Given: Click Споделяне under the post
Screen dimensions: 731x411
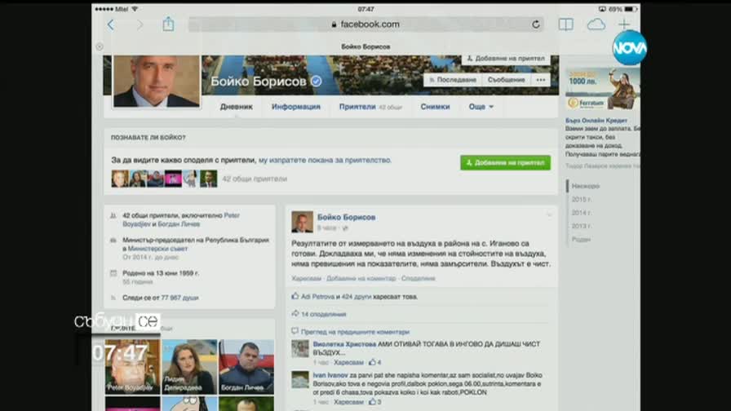Looking at the screenshot, I should [419, 279].
